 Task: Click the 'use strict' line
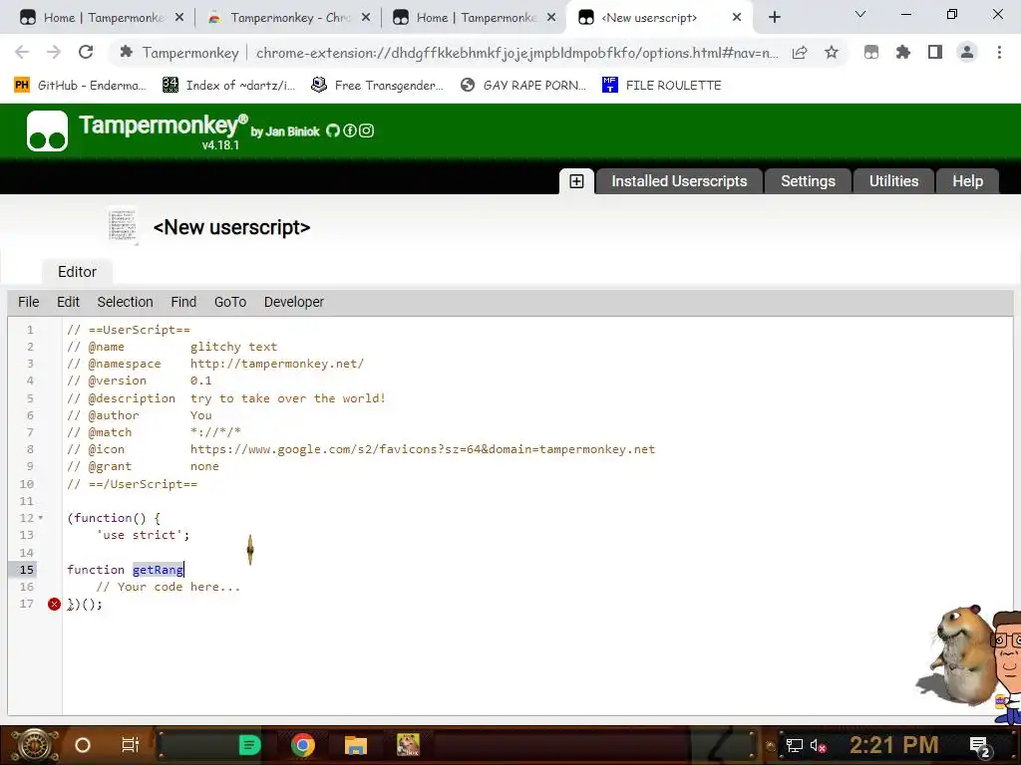pyautogui.click(x=143, y=535)
